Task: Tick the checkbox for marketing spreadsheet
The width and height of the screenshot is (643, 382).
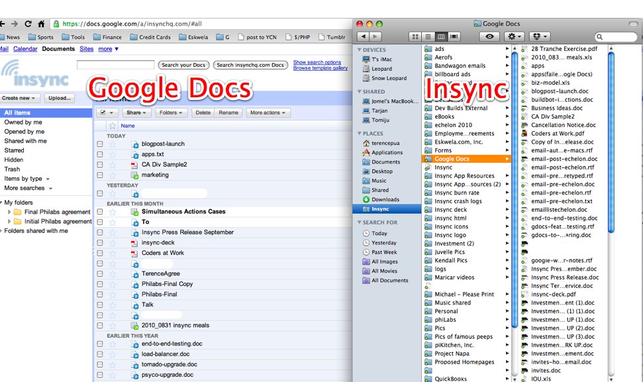Action: point(100,175)
